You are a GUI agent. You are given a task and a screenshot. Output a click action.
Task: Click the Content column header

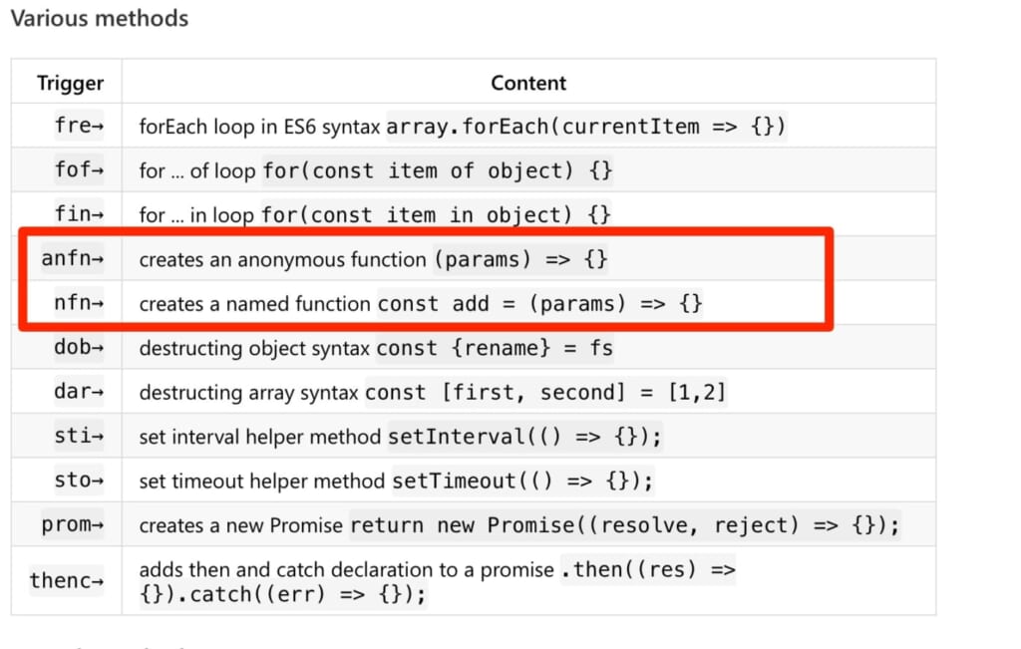(x=528, y=83)
